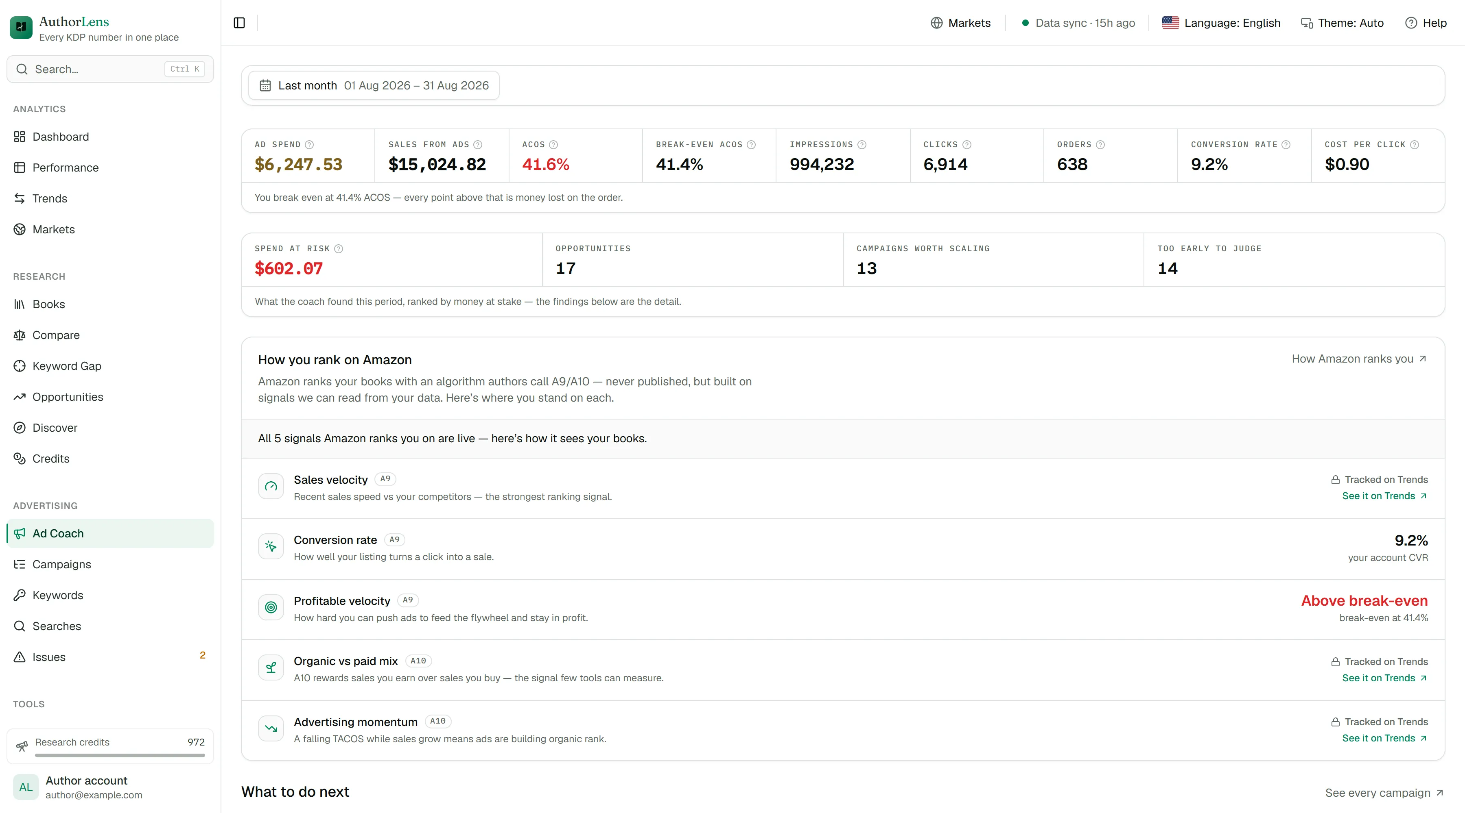Open Author account menu

(x=110, y=787)
